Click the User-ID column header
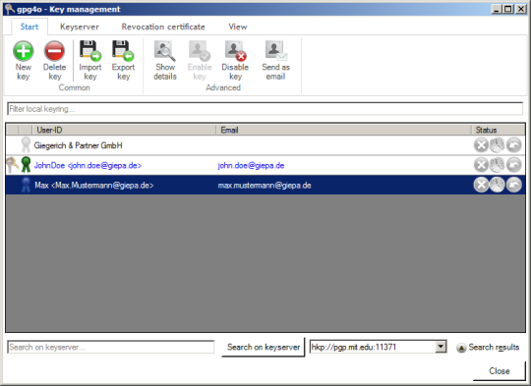This screenshot has height=386, width=531. (x=124, y=130)
